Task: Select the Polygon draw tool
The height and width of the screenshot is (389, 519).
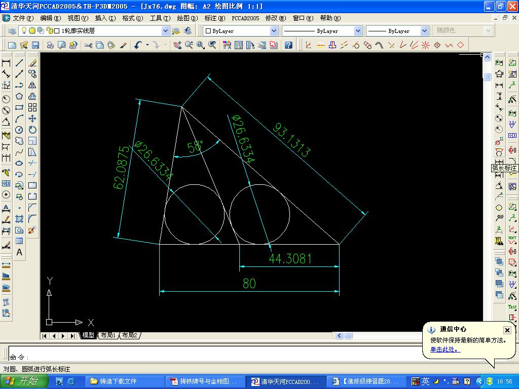Action: pos(19,96)
